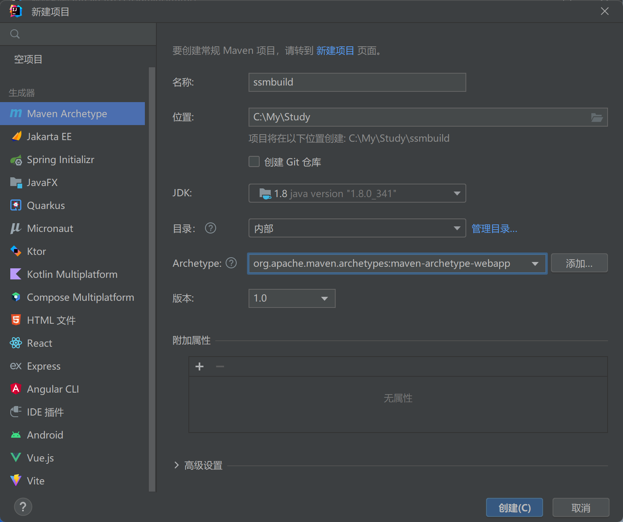Select Vite in the generator list
Screen dimensions: 623x522
pos(72,481)
